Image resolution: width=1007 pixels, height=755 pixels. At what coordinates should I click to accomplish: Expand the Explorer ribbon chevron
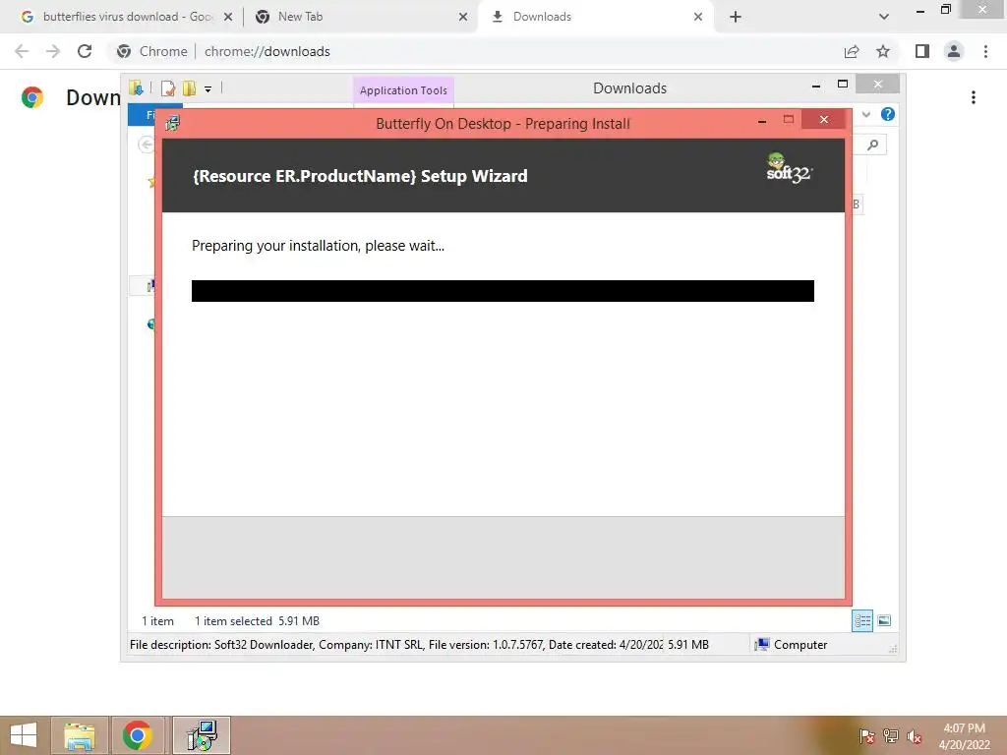[x=866, y=114]
